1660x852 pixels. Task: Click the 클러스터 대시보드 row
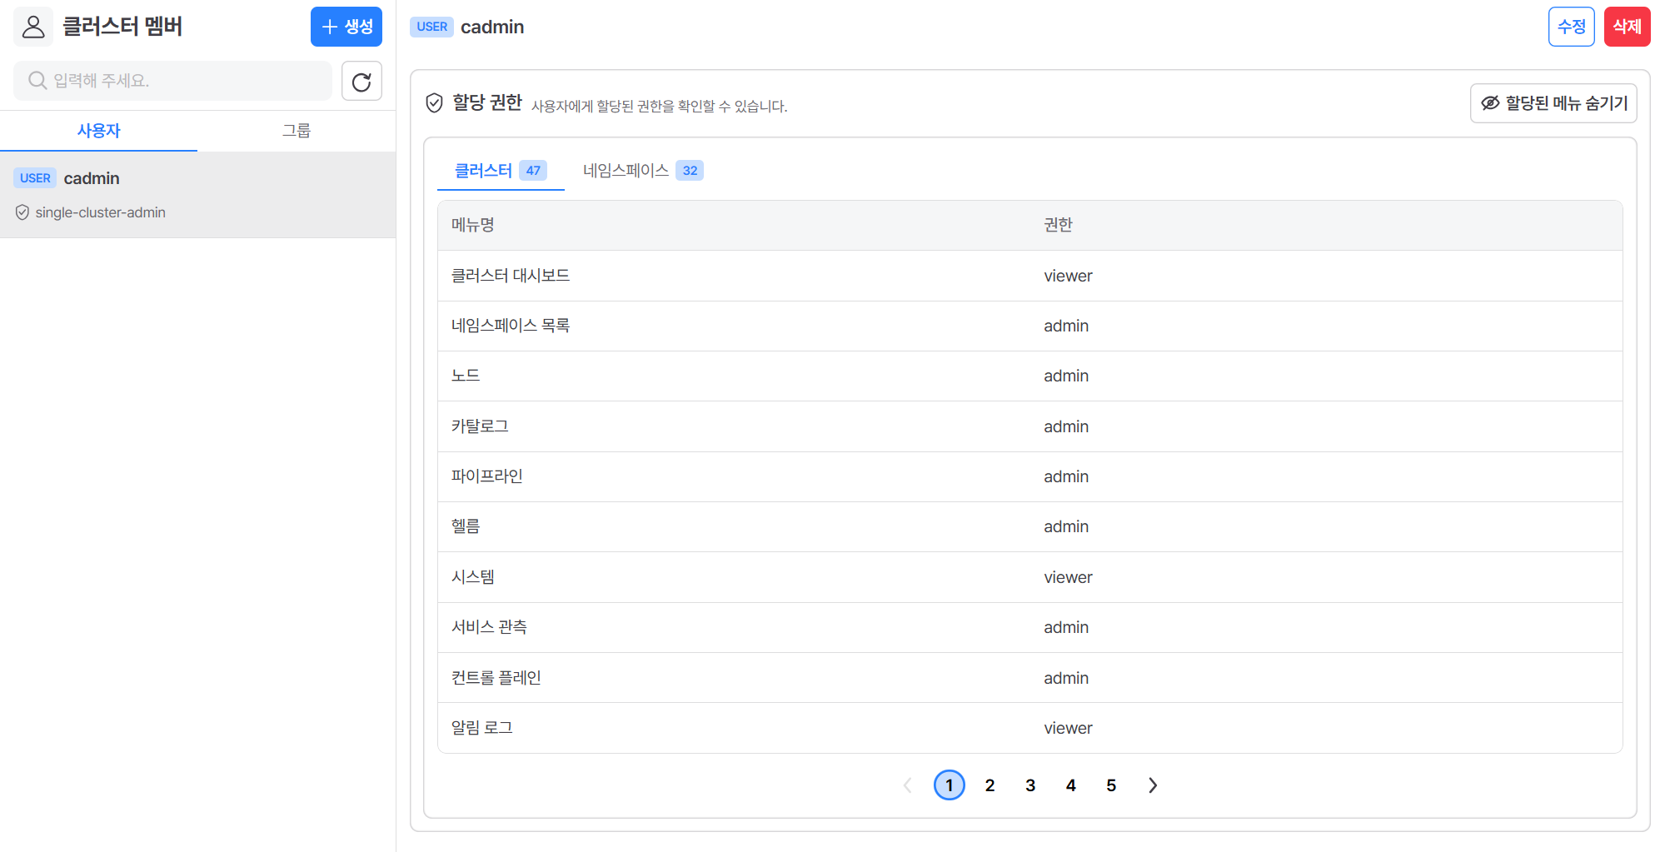[1030, 276]
